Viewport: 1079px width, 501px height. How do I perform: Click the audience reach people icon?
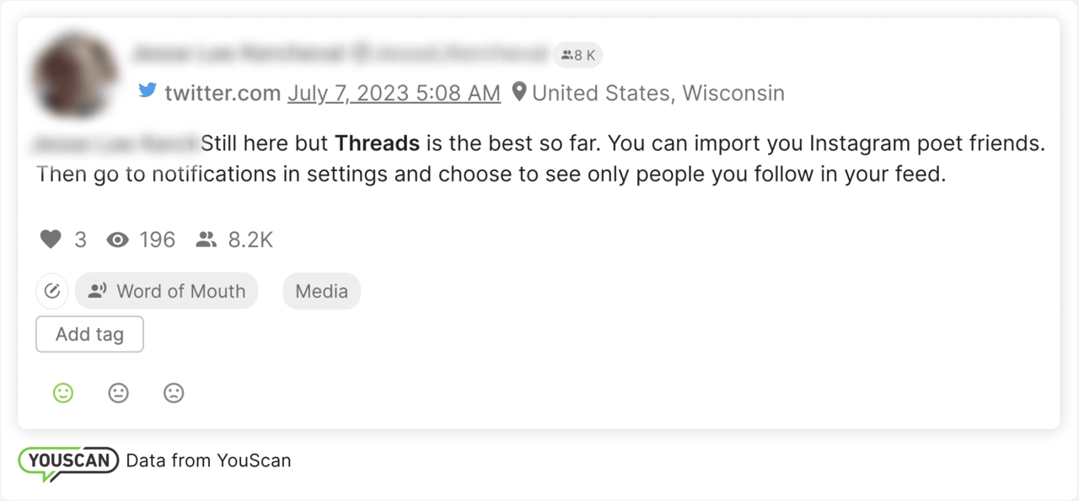coord(206,240)
